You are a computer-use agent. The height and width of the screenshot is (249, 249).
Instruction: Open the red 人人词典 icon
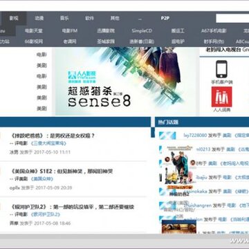pos(221,97)
